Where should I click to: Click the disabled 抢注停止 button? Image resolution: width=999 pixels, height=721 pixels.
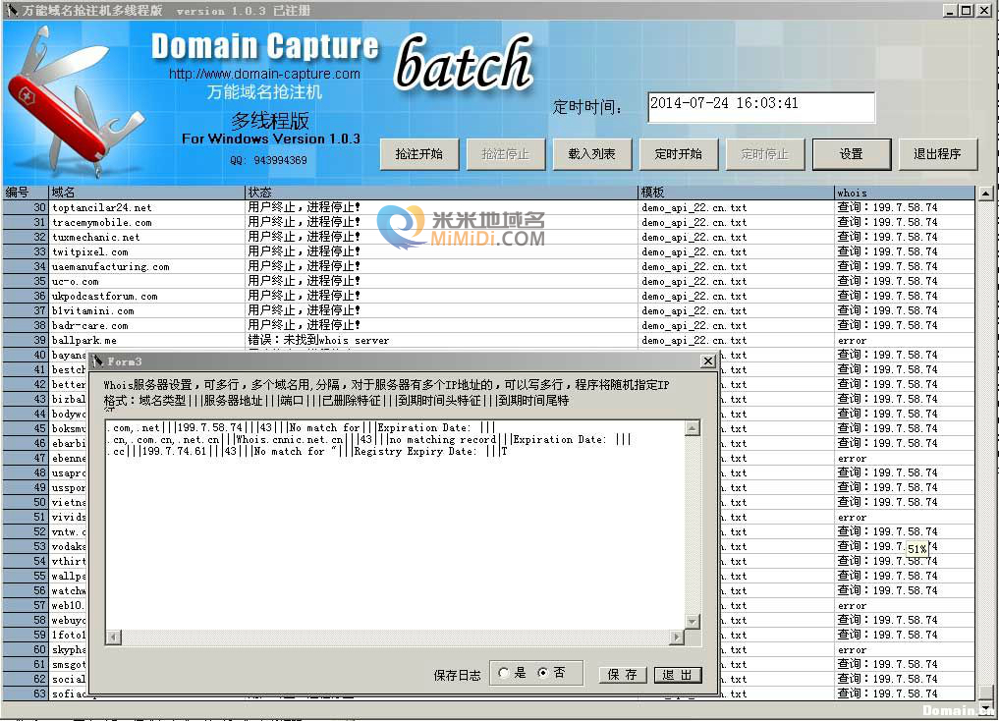click(506, 154)
